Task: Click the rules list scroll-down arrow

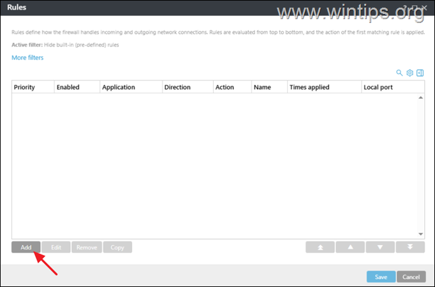Action: point(420,234)
